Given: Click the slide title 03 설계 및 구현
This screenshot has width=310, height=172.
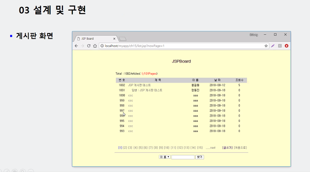Looking at the screenshot, I should [52, 10].
